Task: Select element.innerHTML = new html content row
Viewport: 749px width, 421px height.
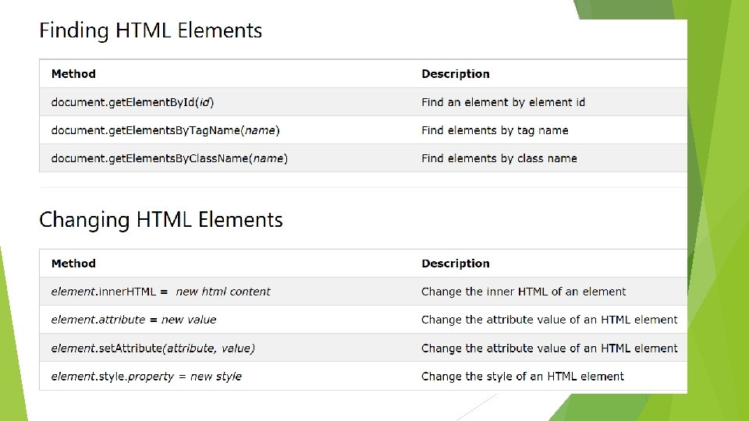Action: 363,292
